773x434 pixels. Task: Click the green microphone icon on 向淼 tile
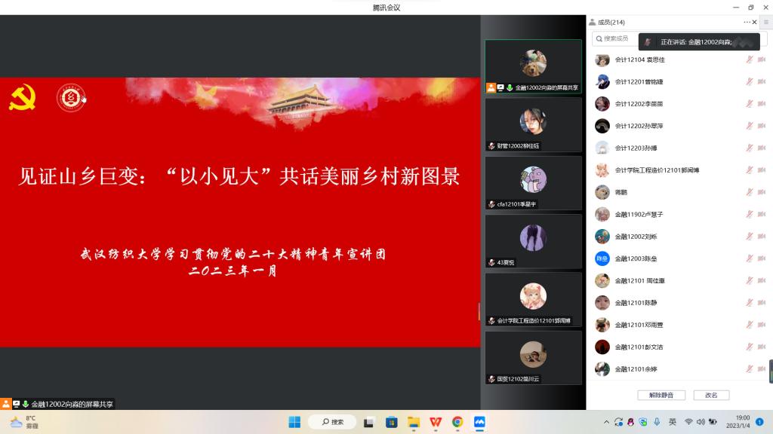[x=510, y=88]
